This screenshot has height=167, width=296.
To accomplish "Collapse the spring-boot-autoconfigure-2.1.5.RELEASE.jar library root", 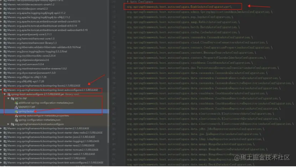I will click(5, 94).
